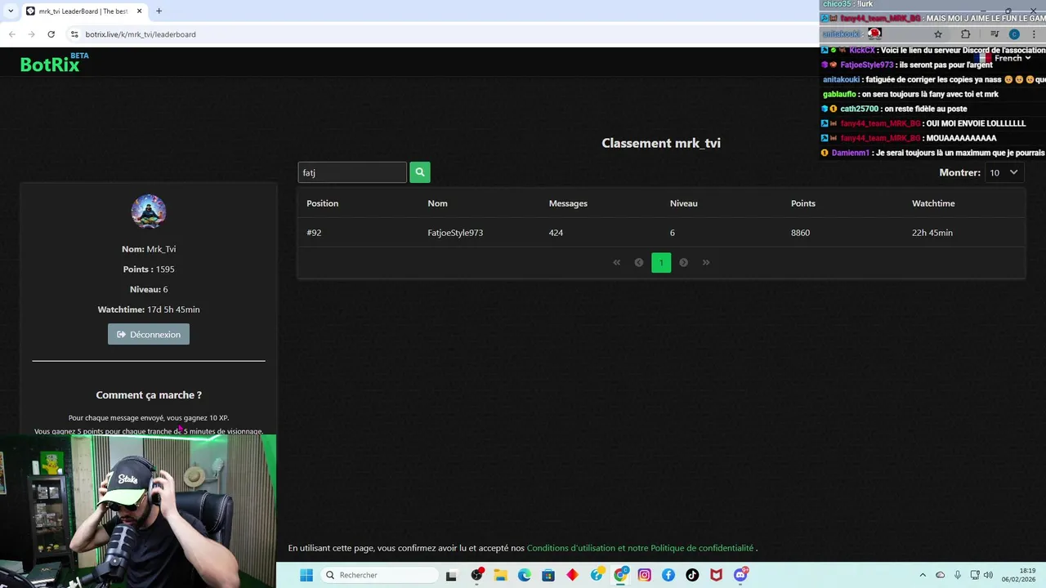Go to previous leaderboard page

click(639, 262)
